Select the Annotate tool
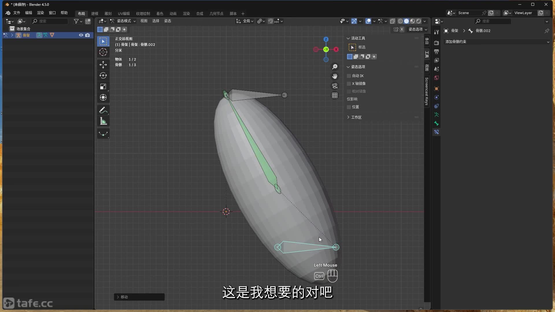Screen dimensions: 555x312 coord(103,110)
